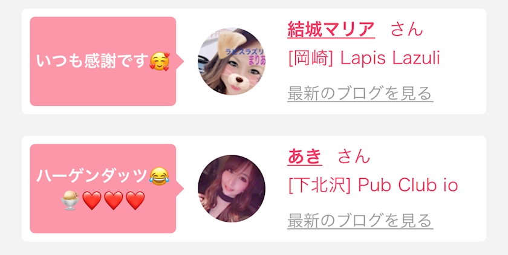
Task: Click the last red heart emoji
Action: click(135, 201)
